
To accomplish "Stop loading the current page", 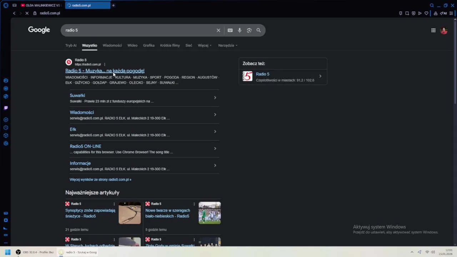I will 27,13.
